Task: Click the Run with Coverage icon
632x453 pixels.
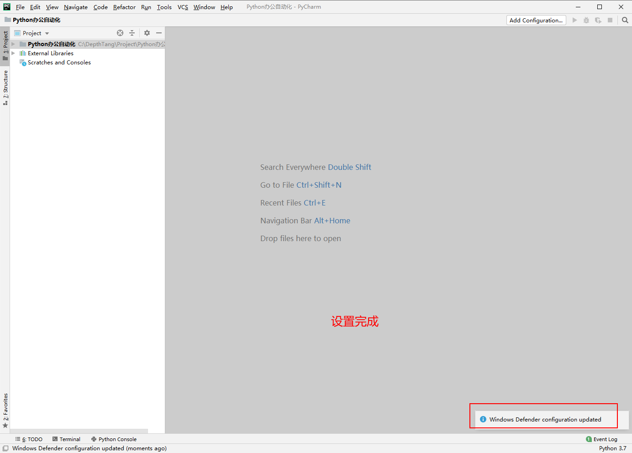Action: coord(598,20)
